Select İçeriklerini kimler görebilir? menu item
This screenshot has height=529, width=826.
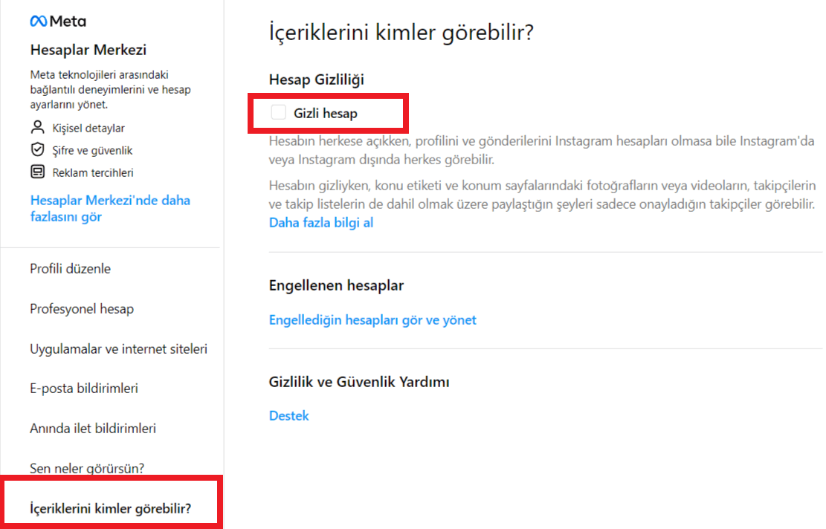click(x=111, y=508)
